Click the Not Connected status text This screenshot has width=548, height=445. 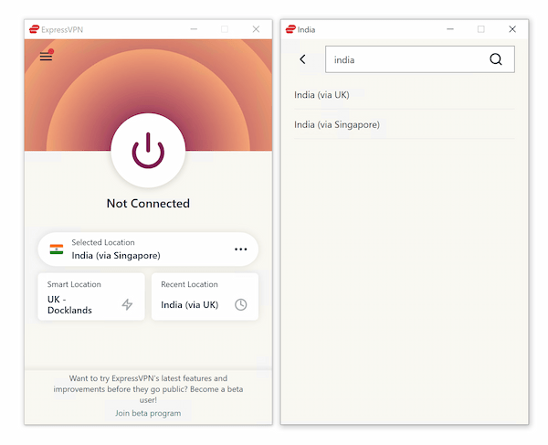tap(148, 204)
